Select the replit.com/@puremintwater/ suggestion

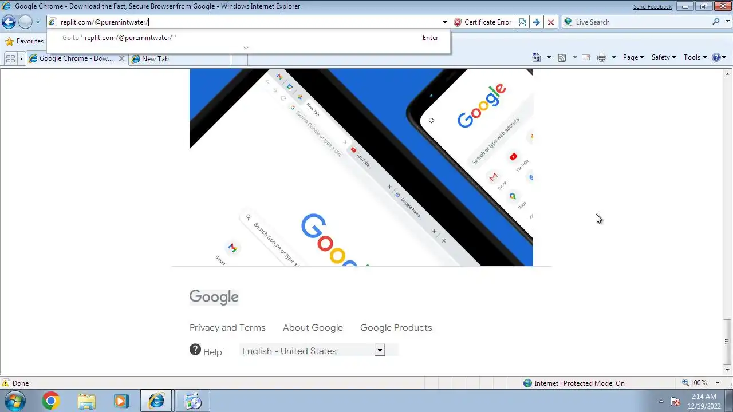[x=249, y=38]
